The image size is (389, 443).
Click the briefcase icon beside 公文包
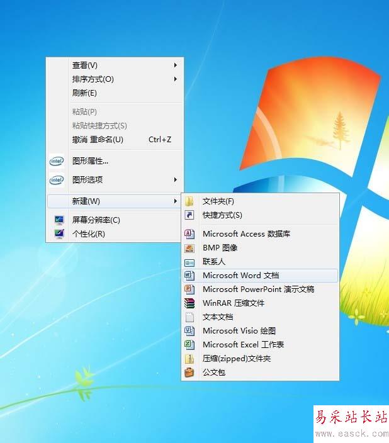tap(189, 372)
